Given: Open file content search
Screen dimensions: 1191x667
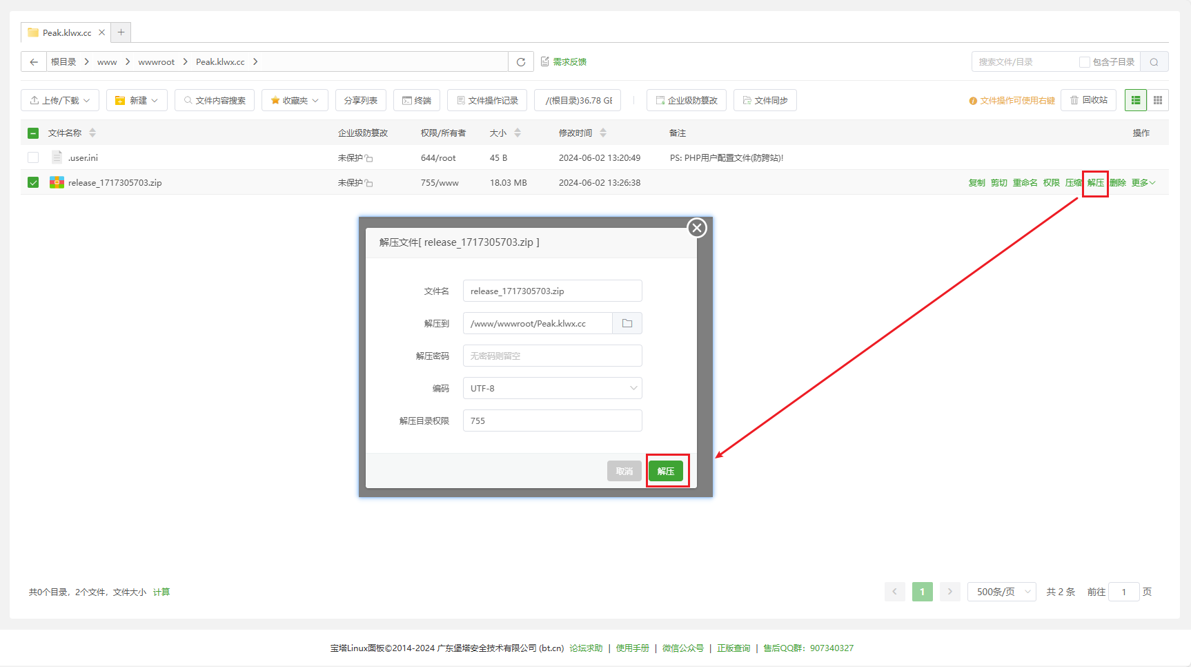Looking at the screenshot, I should (x=215, y=100).
